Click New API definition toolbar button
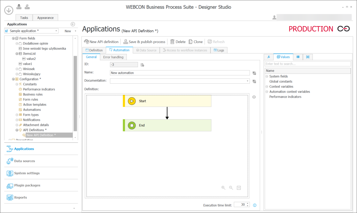The height and width of the screenshot is (213, 357). [101, 42]
